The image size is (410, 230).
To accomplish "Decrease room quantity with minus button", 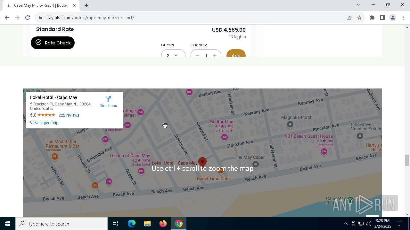I will (x=197, y=55).
